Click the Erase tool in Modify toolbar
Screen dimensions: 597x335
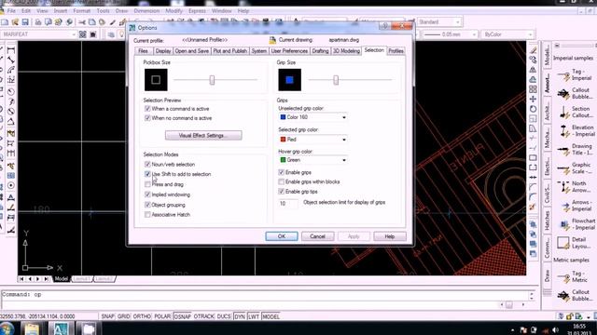533,50
